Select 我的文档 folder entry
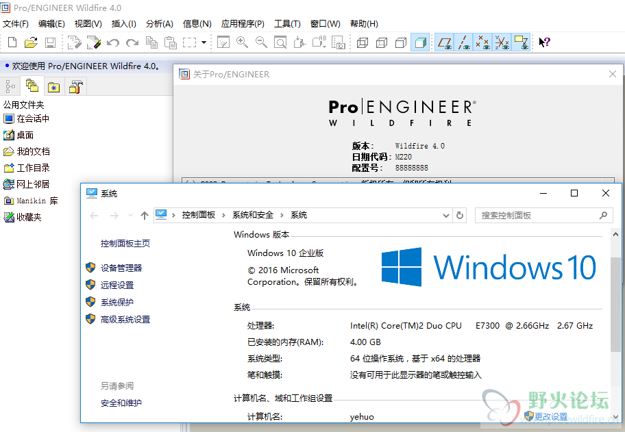Viewport: 625px width, 432px height. (x=26, y=151)
